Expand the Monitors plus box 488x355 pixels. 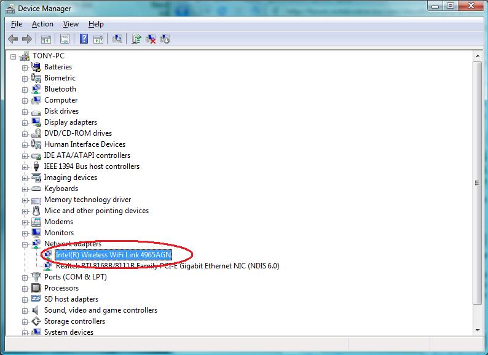click(x=25, y=233)
